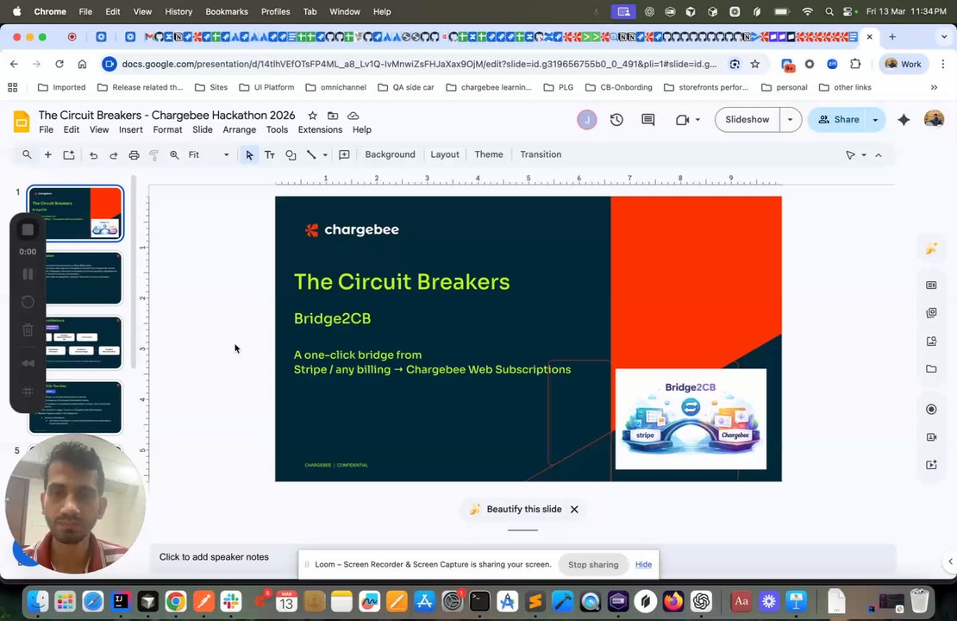This screenshot has height=621, width=957.
Task: Select the Line tool
Action: point(311,155)
